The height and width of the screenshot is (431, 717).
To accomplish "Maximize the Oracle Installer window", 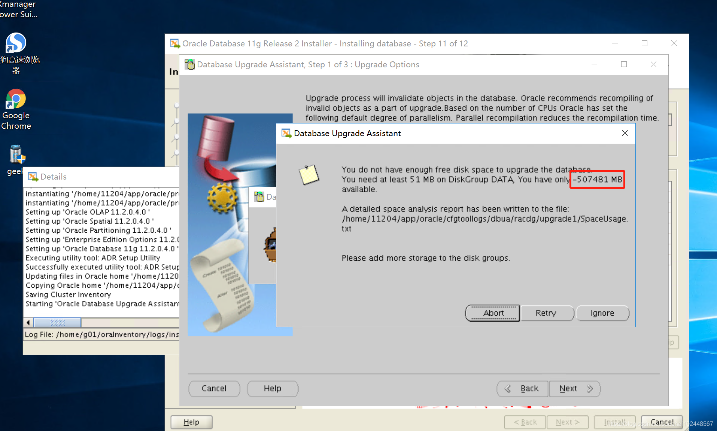I will 644,43.
